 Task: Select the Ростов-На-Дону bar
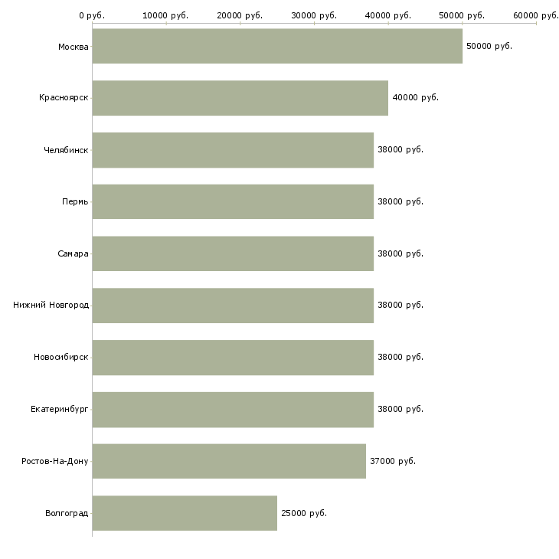click(x=229, y=461)
